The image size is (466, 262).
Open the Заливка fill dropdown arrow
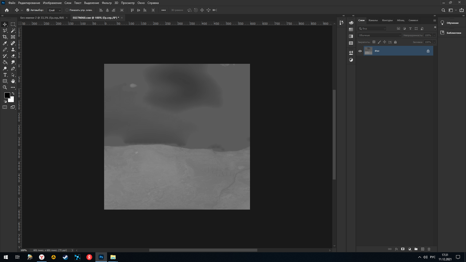(434, 42)
